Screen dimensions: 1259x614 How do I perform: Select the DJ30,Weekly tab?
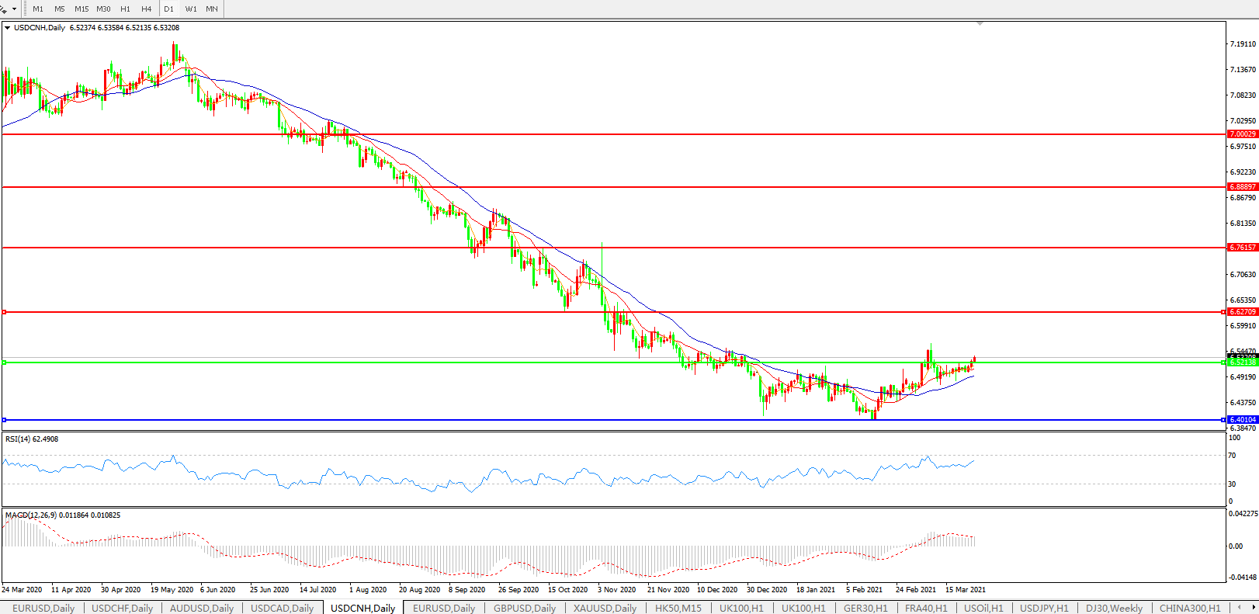[x=1114, y=608]
